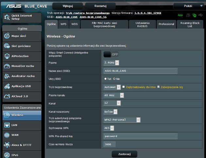Image resolution: width=206 pixels, height=158 pixels.
Task: Click the green App status text
Action: point(180,15)
